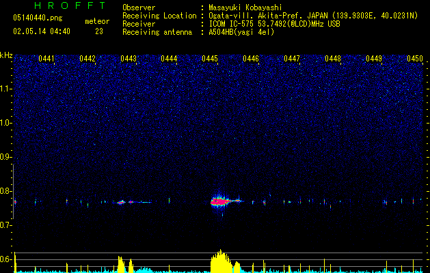The width and height of the screenshot is (430, 273).
Task: Click the 0444 time marker
Action: tap(169, 59)
